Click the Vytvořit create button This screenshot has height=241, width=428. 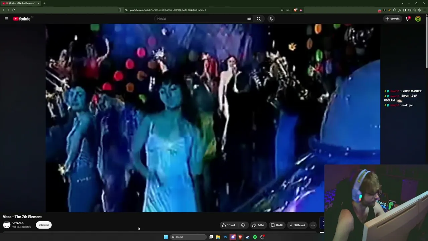(393, 19)
